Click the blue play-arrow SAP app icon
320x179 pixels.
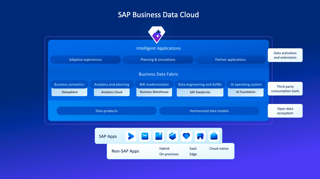coord(131,136)
